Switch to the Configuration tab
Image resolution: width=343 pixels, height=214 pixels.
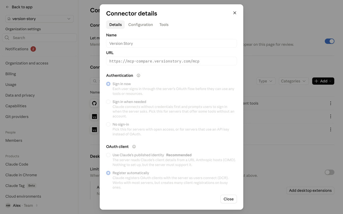140,25
